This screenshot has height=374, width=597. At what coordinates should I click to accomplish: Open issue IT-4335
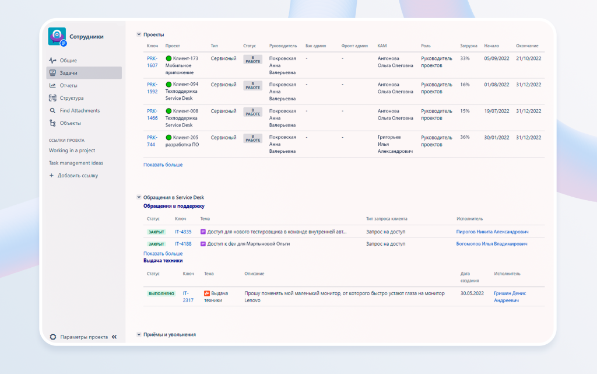tap(183, 232)
